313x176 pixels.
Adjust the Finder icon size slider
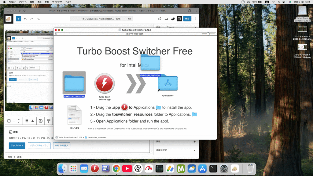click(x=208, y=34)
